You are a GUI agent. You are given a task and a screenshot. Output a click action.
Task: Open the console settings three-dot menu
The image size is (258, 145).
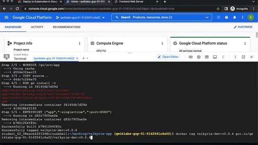click(x=243, y=17)
